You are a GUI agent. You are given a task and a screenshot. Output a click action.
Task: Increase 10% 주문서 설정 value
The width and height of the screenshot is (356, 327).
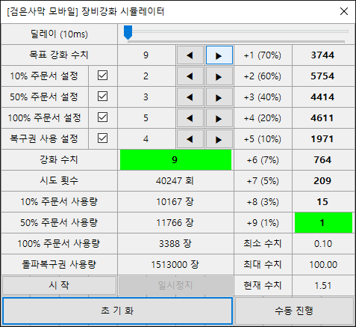[x=219, y=76]
